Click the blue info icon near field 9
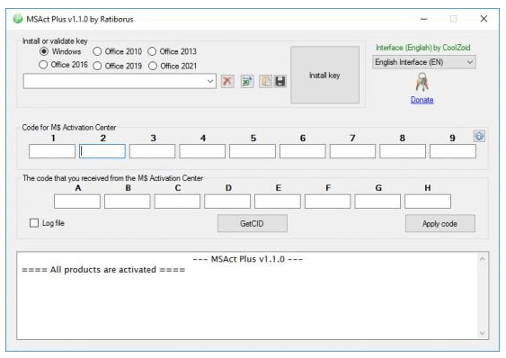The image size is (506, 358). 479,137
